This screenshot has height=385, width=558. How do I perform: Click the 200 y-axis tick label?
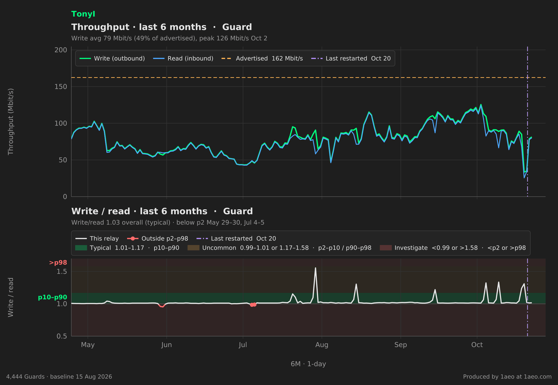click(61, 50)
